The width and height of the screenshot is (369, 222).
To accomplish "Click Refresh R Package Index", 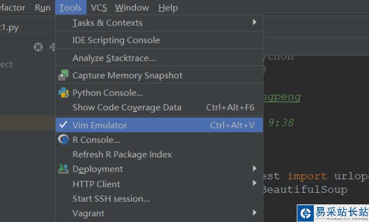I will point(122,154).
